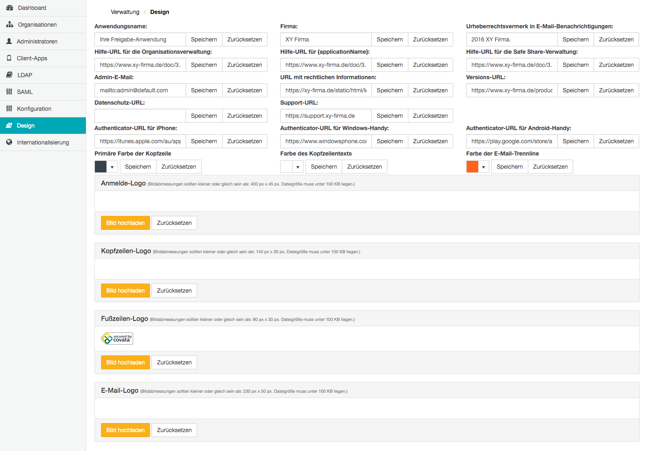The width and height of the screenshot is (654, 451).
Task: Switch to Internationalisierung page
Action: coord(43,142)
